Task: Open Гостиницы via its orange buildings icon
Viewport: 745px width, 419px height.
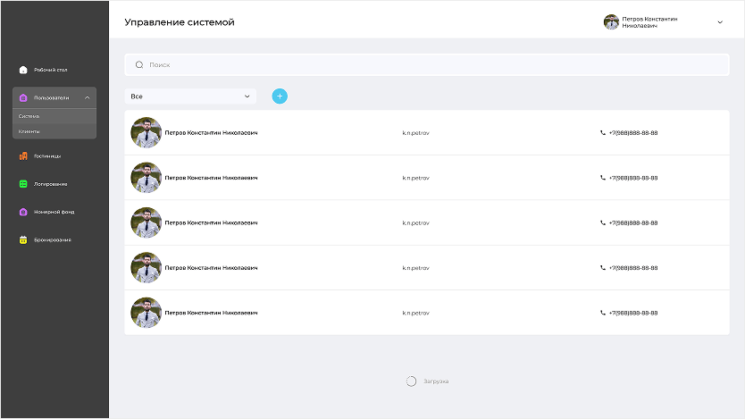Action: [x=23, y=156]
